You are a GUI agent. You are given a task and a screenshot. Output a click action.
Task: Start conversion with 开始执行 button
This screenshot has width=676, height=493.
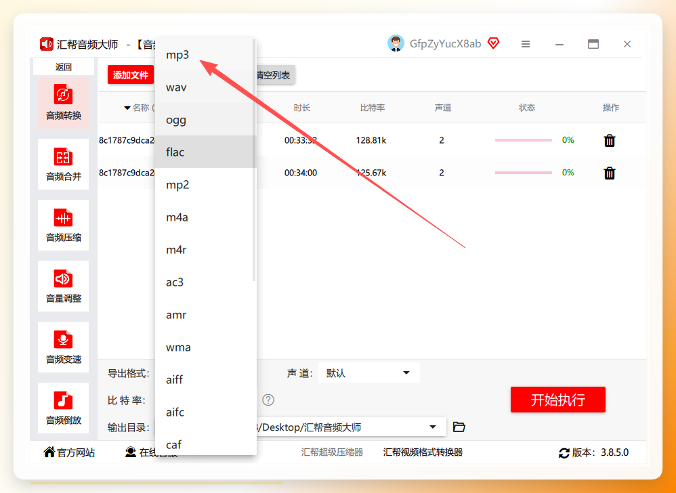pos(558,400)
